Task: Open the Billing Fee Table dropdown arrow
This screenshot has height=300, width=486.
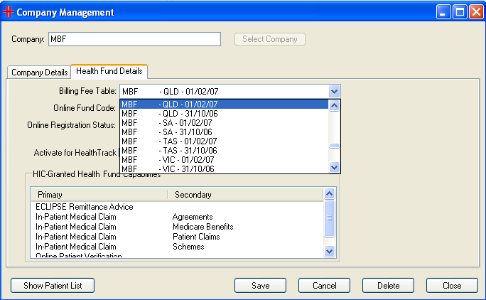Action: (x=334, y=92)
